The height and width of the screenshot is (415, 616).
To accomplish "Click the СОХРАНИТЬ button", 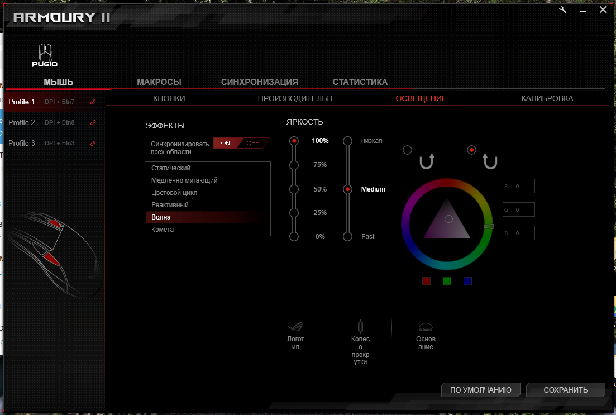I will click(566, 390).
